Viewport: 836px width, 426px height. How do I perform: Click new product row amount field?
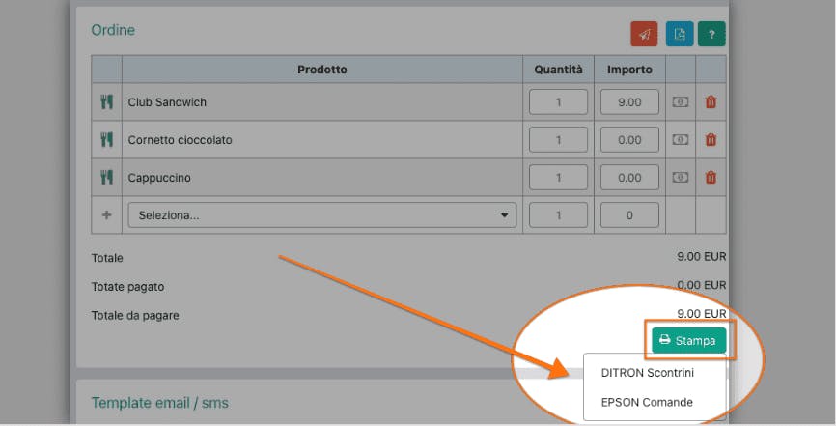(629, 215)
